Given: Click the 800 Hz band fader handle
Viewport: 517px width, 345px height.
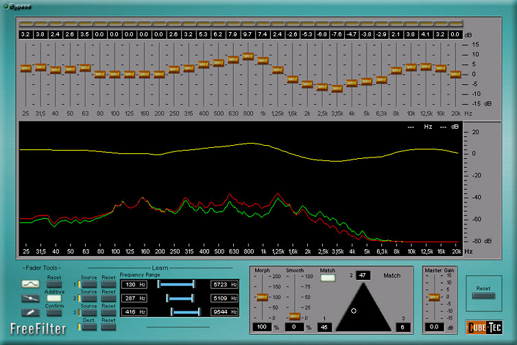Looking at the screenshot, I should 248,56.
